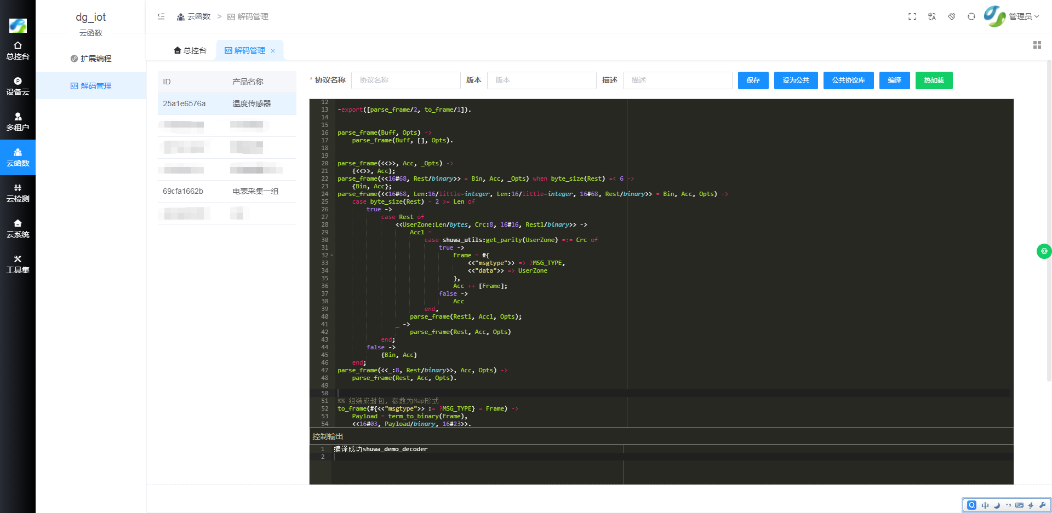
Task: Click the 保存 button
Action: click(x=753, y=80)
